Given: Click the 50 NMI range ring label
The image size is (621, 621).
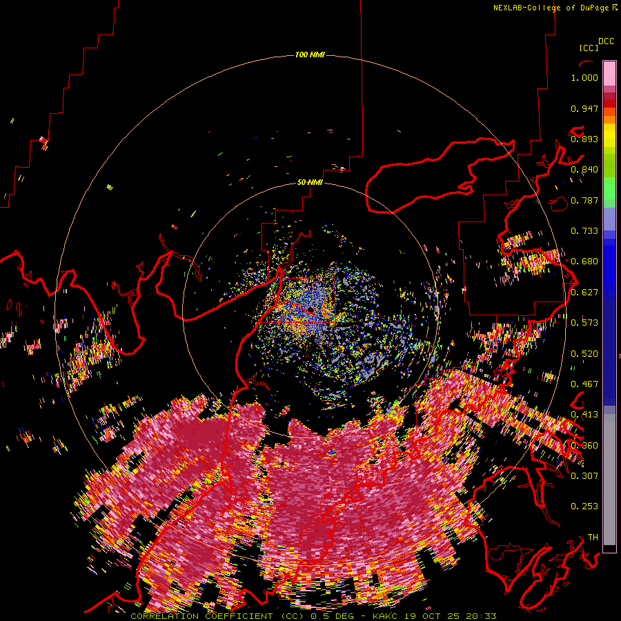Looking at the screenshot, I should (x=310, y=182).
